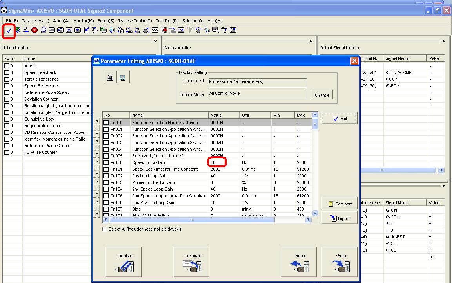Click the Import button
Screen dimensions: 452x283
pyautogui.click(x=339, y=218)
